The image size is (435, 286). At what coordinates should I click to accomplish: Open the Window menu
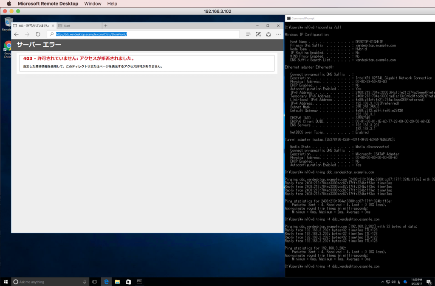[x=93, y=3]
